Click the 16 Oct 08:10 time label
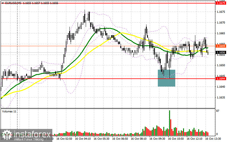This screenshot has height=142, width=227. click(x=139, y=139)
